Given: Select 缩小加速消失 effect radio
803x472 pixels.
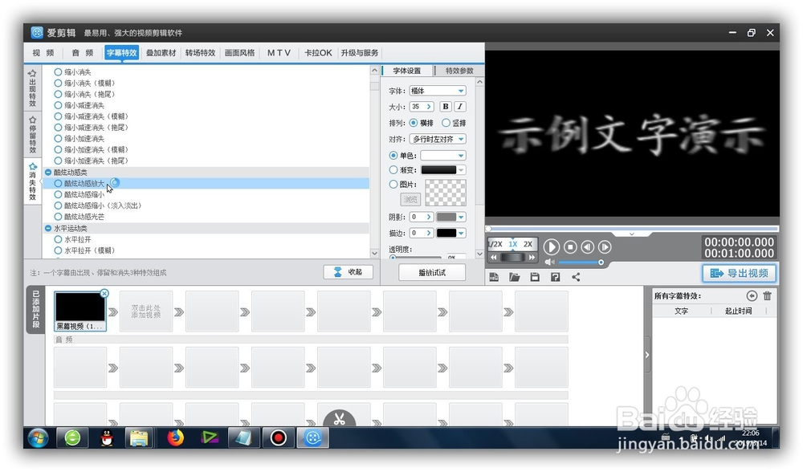Looking at the screenshot, I should tap(58, 139).
